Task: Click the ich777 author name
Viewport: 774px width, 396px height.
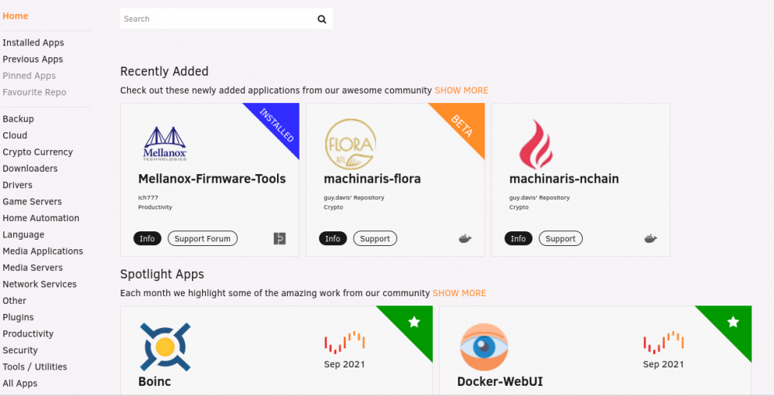Action: pyautogui.click(x=148, y=197)
